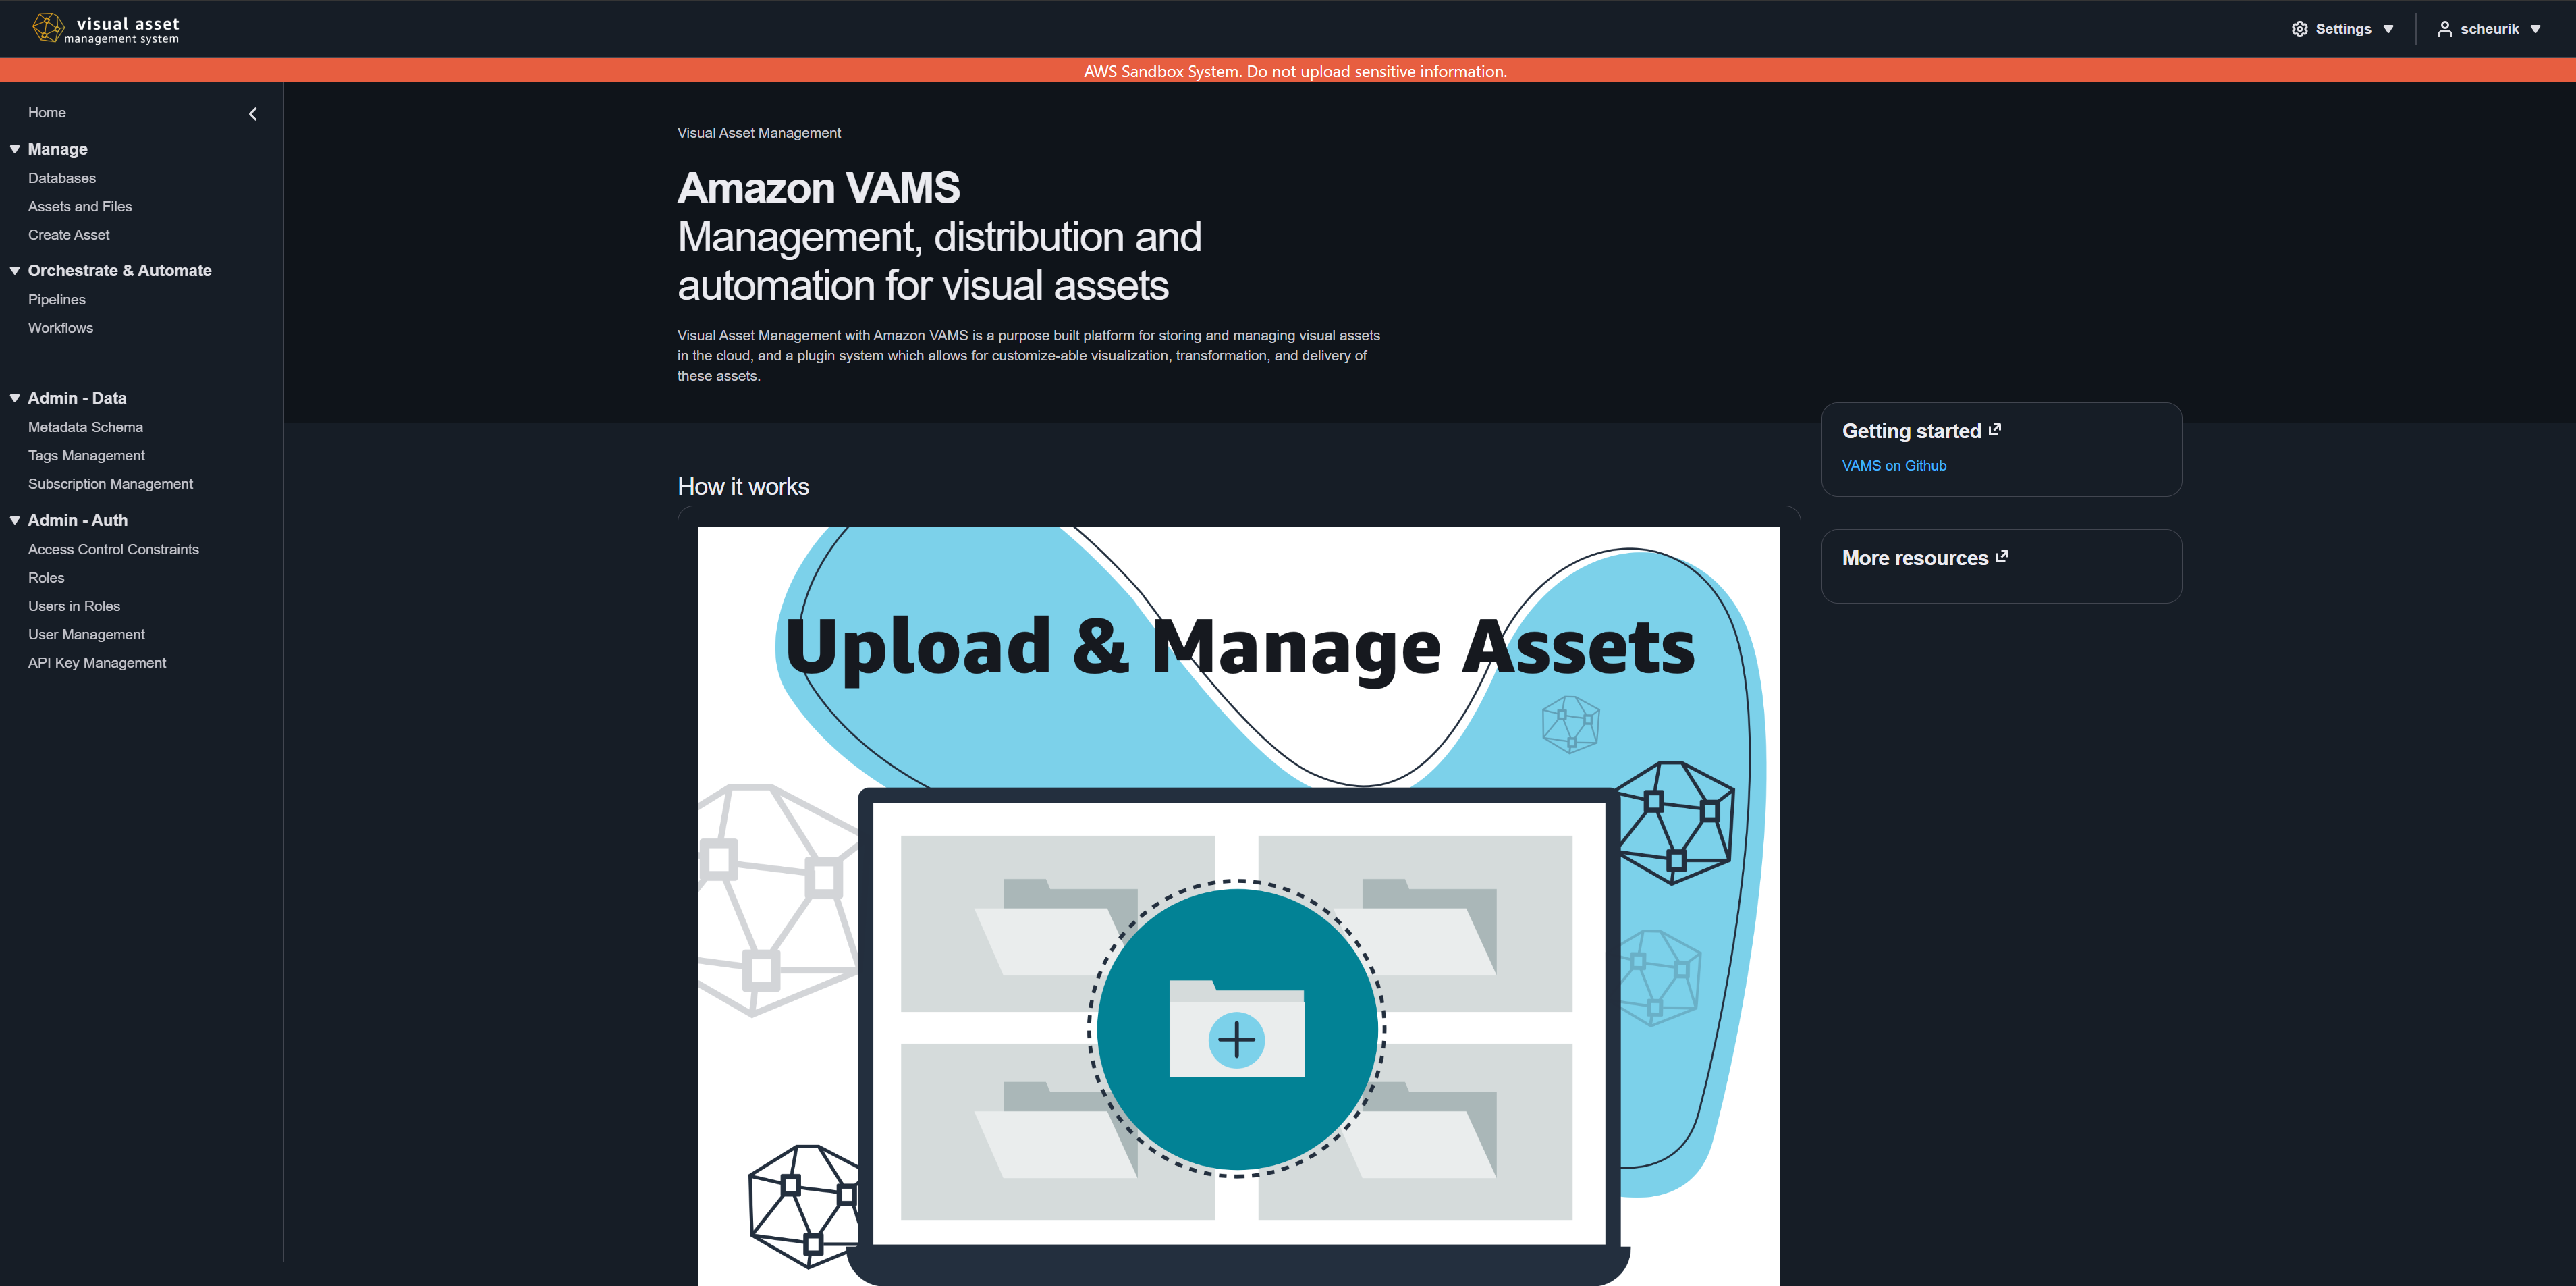Click the AWS Sandbox System warning banner
Image resolution: width=2576 pixels, height=1286 pixels.
(1288, 71)
